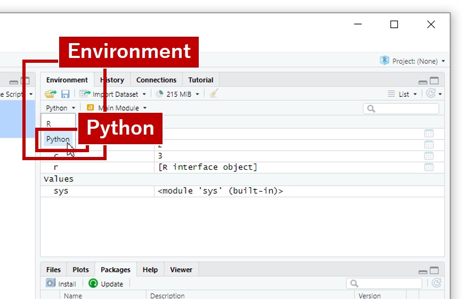Save workspace using the floppy disk icon
The width and height of the screenshot is (463, 299).
(x=65, y=94)
